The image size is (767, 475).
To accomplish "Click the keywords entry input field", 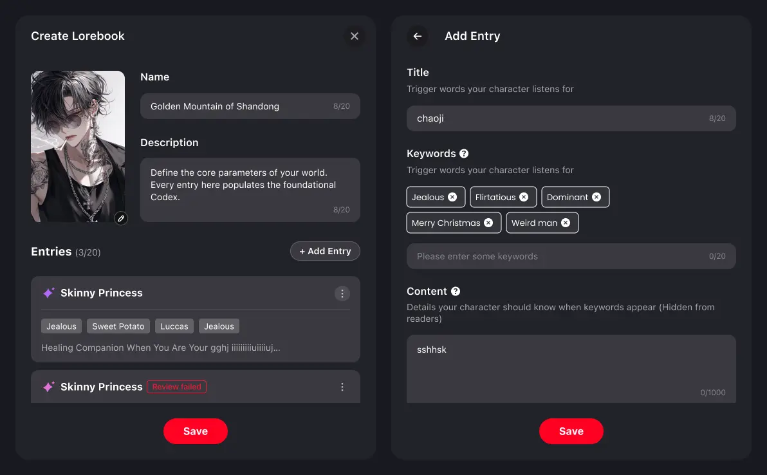I will (x=571, y=256).
